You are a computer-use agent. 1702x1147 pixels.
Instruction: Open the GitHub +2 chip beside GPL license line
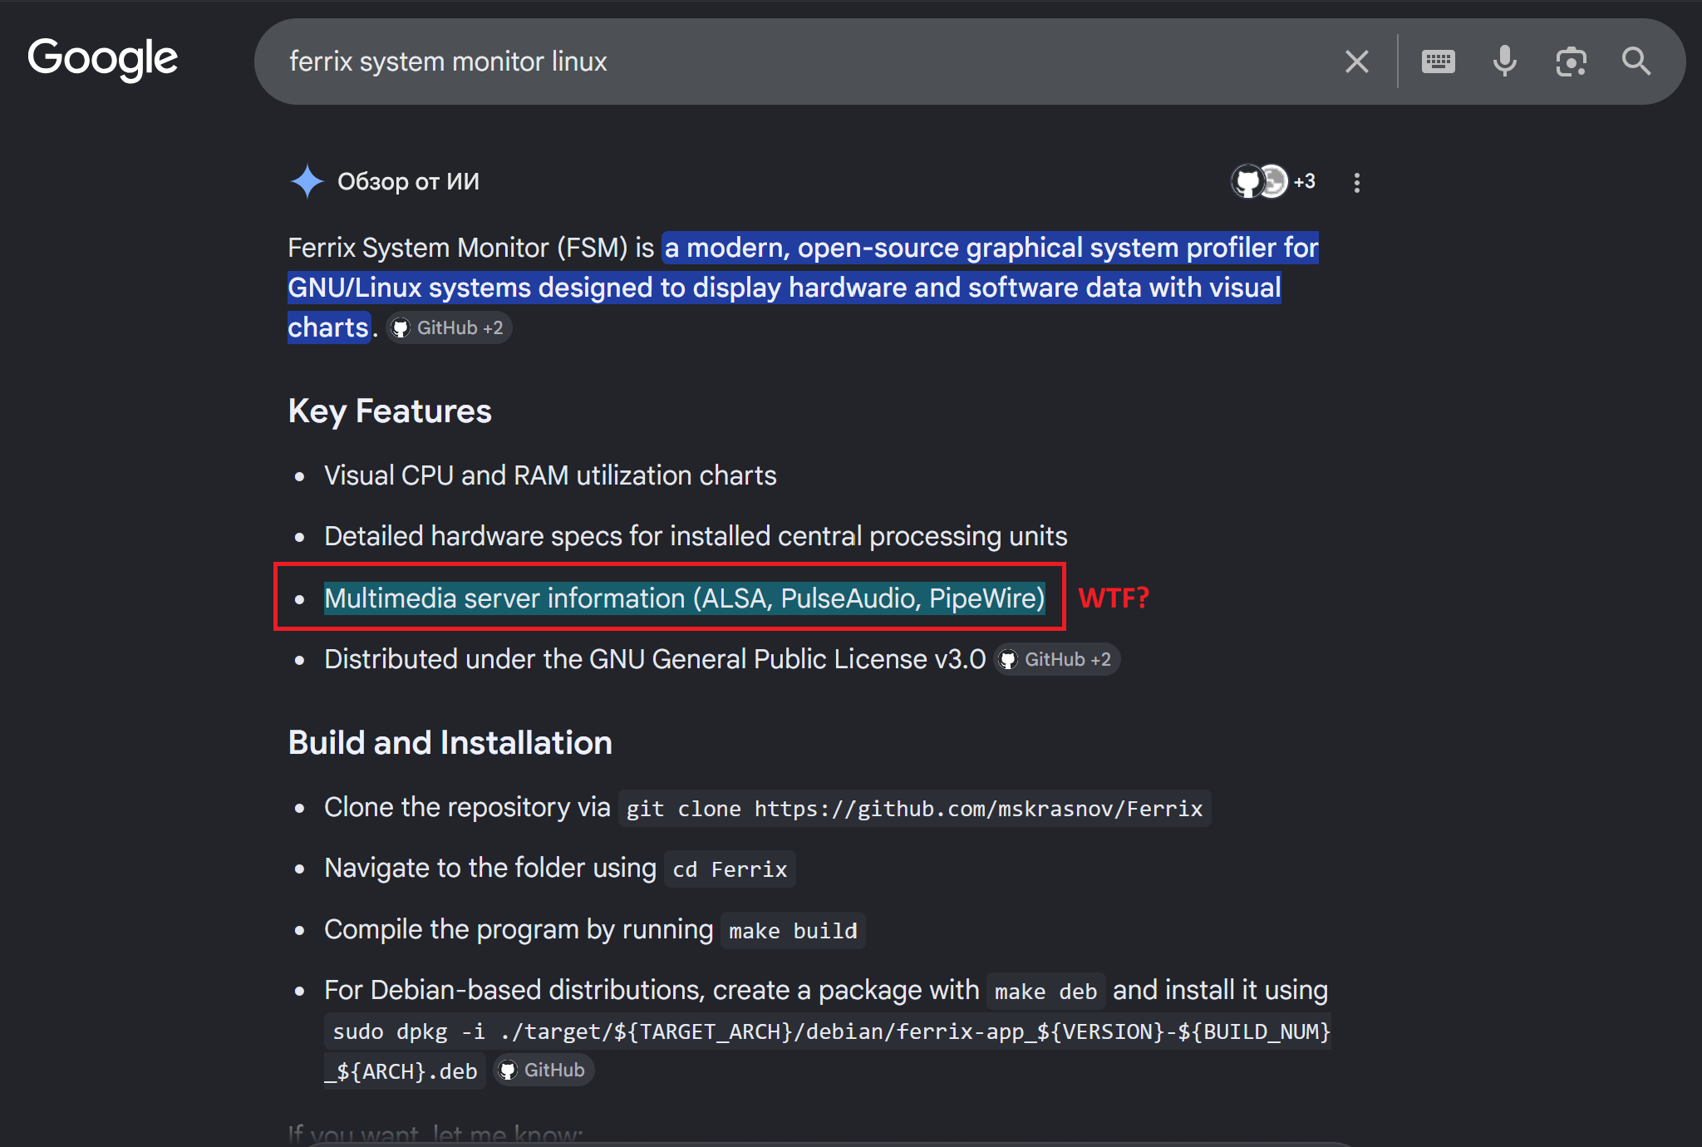(1057, 659)
